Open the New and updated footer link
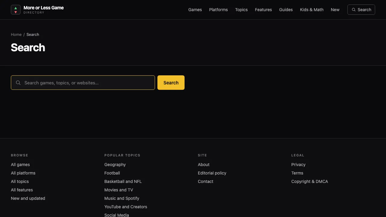This screenshot has height=217, width=386. (x=28, y=198)
